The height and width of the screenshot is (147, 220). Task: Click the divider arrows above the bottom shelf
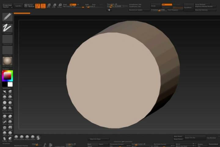[123, 141]
